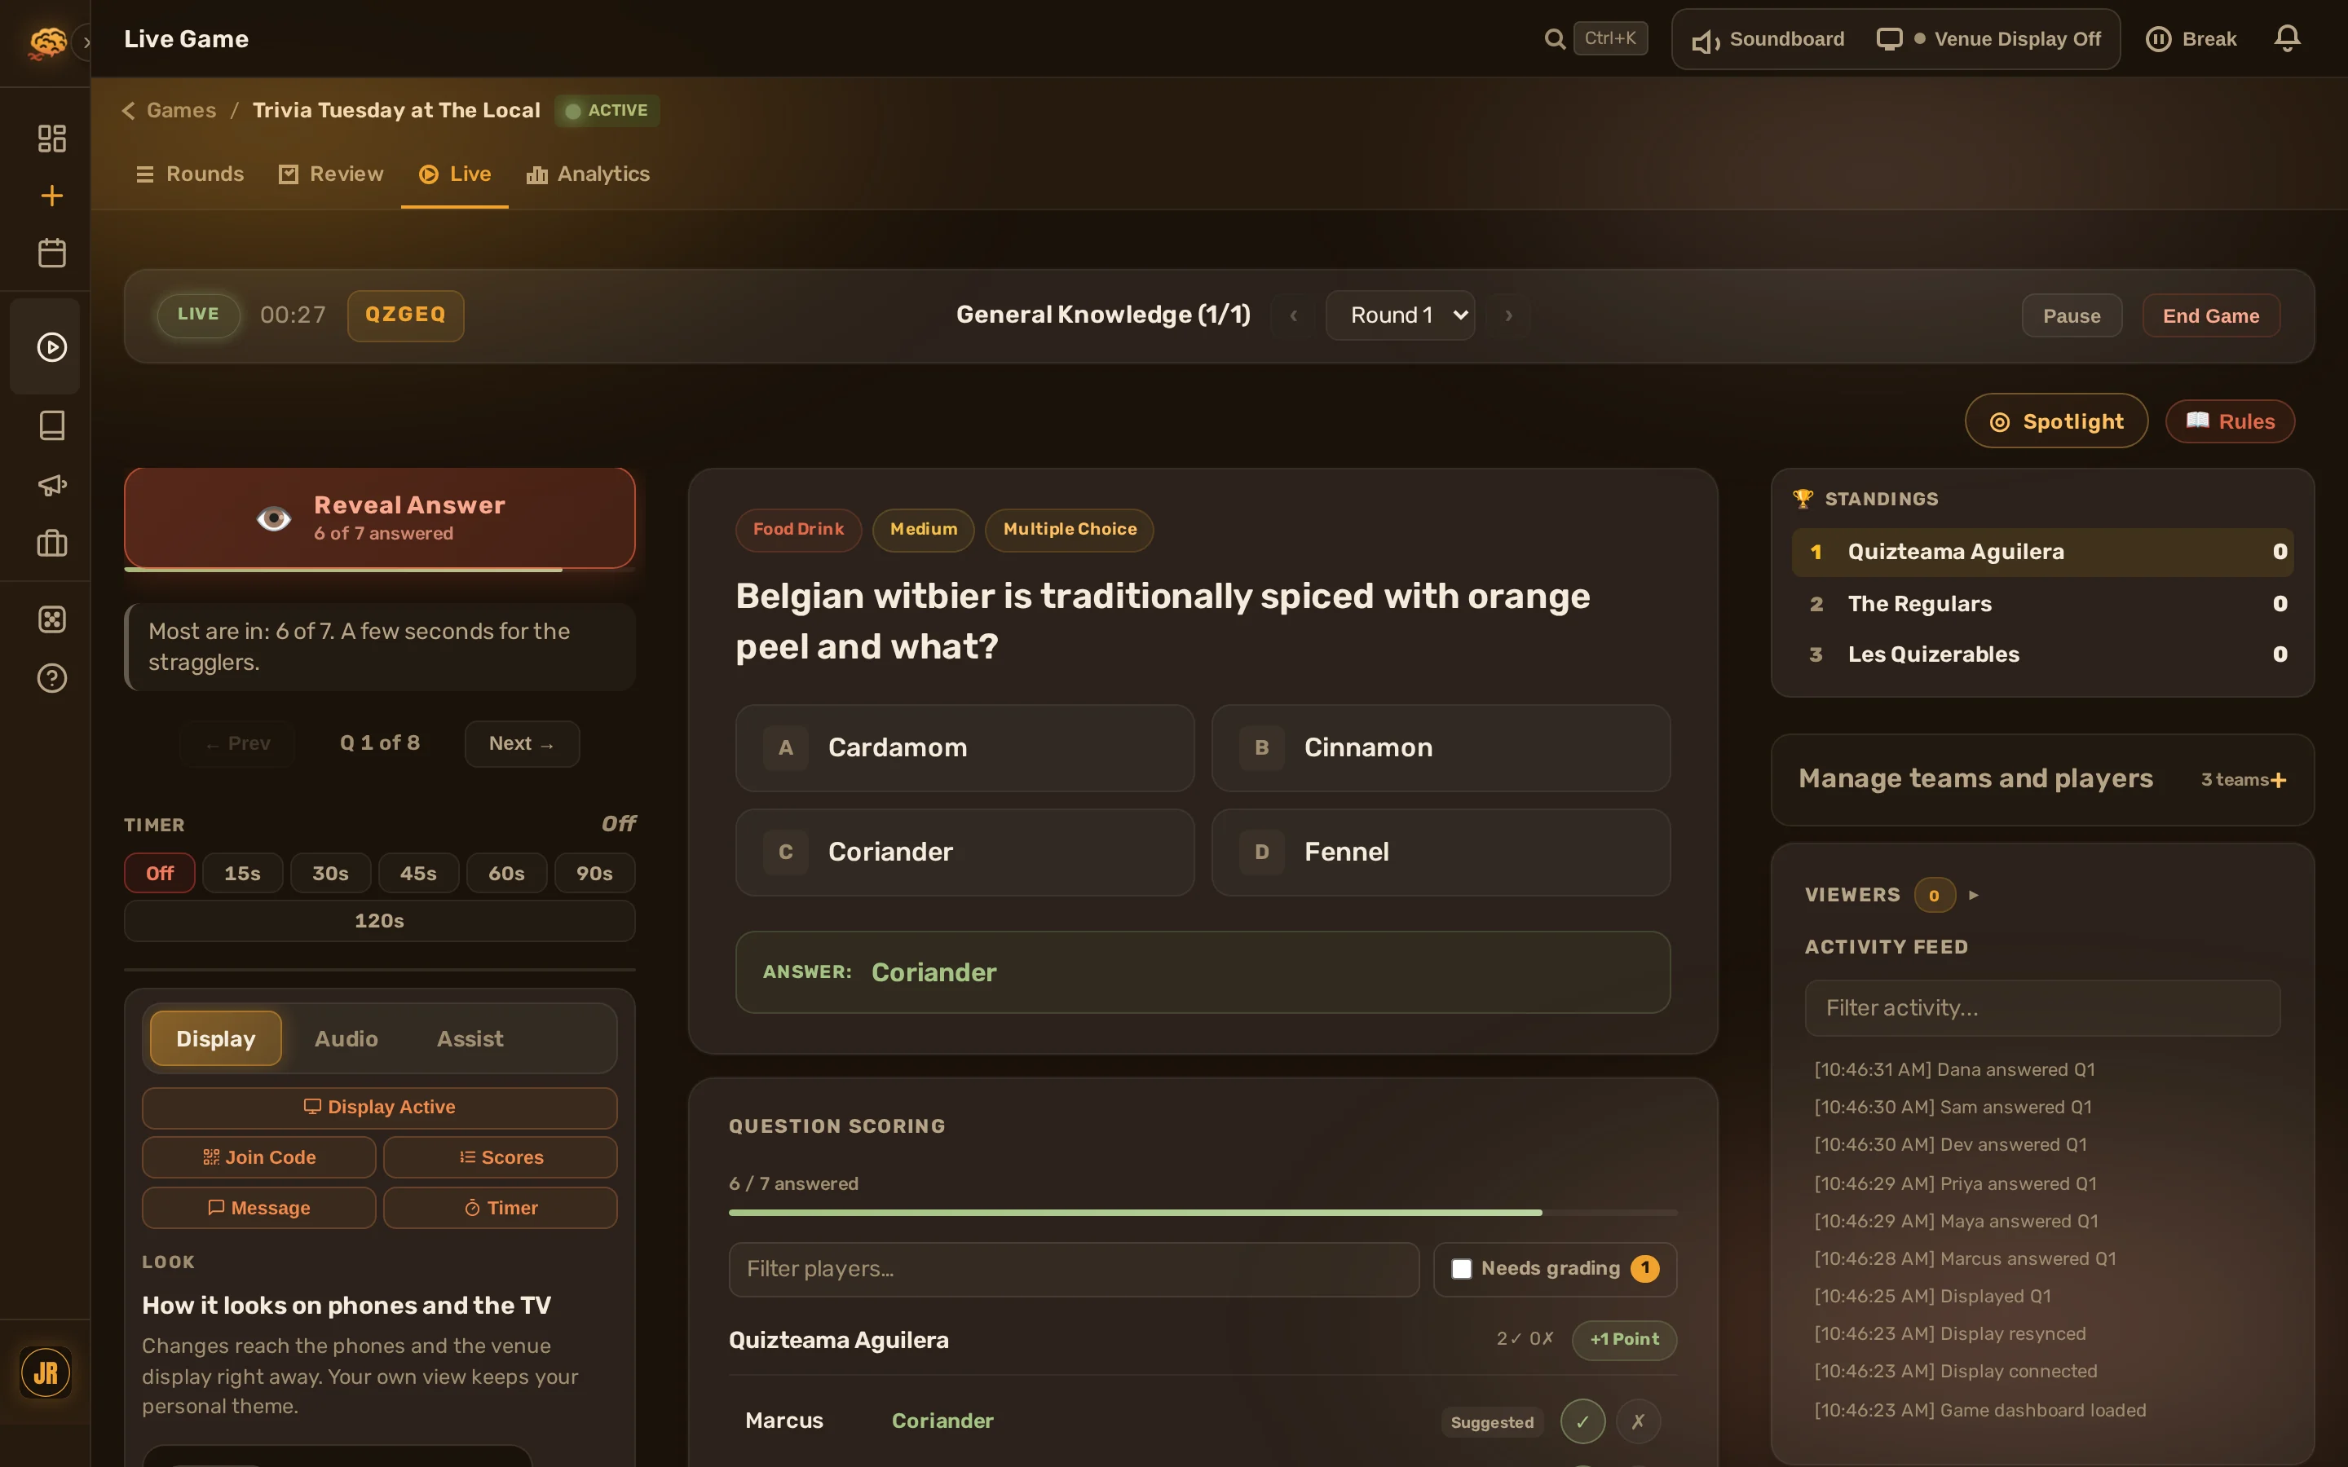Click the End Game button
The height and width of the screenshot is (1467, 2348).
2210,315
